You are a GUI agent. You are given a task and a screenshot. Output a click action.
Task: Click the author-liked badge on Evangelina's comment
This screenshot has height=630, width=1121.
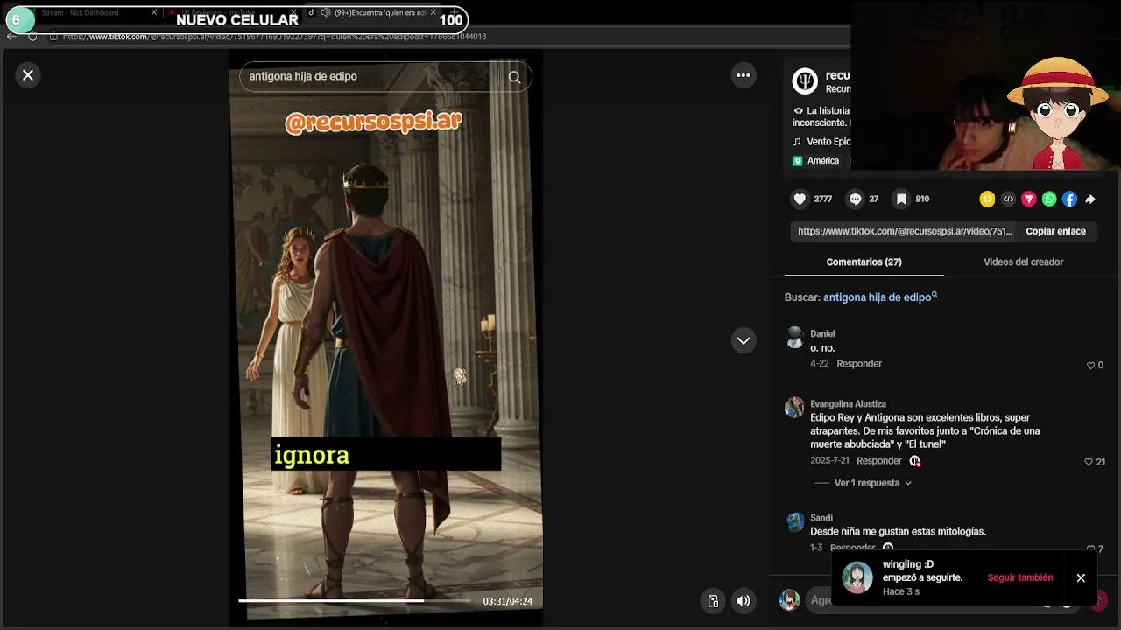pyautogui.click(x=914, y=461)
